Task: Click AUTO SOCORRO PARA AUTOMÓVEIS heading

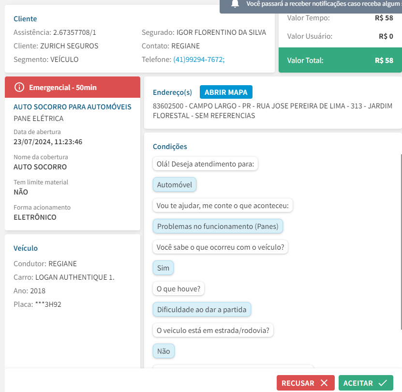Action: [x=72, y=107]
